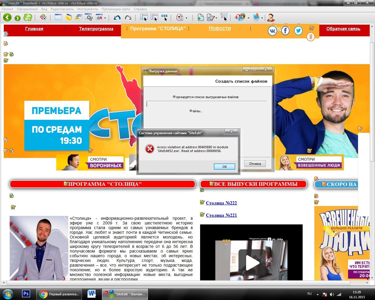The width and height of the screenshot is (375, 300).
Task: Open the Редактировать menu
Action: coord(62,9)
